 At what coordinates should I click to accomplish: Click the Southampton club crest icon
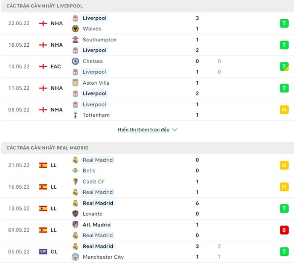pos(75,40)
